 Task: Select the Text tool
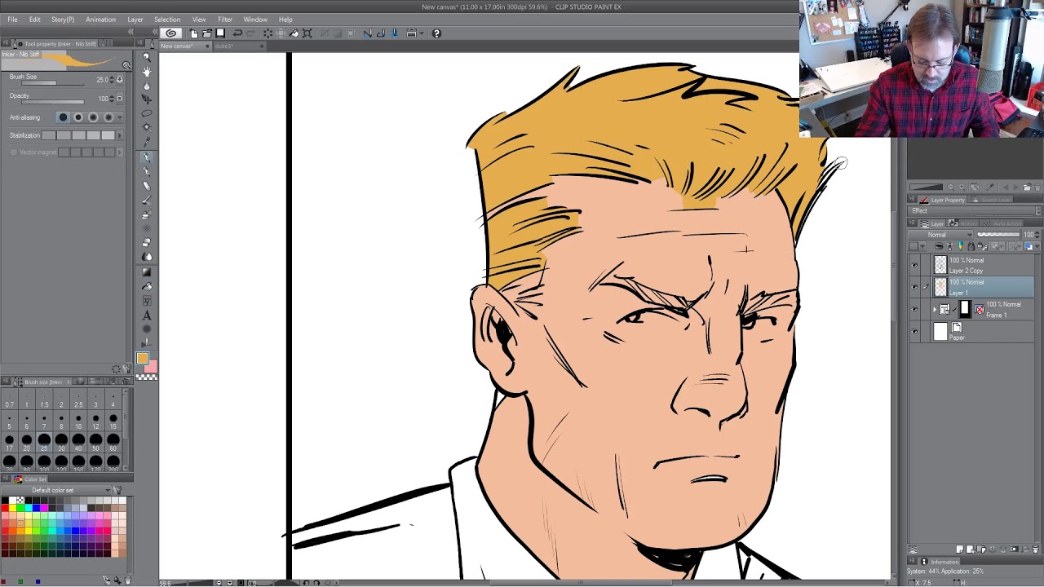(x=147, y=316)
